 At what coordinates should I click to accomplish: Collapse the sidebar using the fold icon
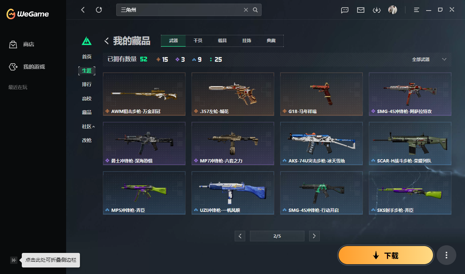pyautogui.click(x=14, y=260)
